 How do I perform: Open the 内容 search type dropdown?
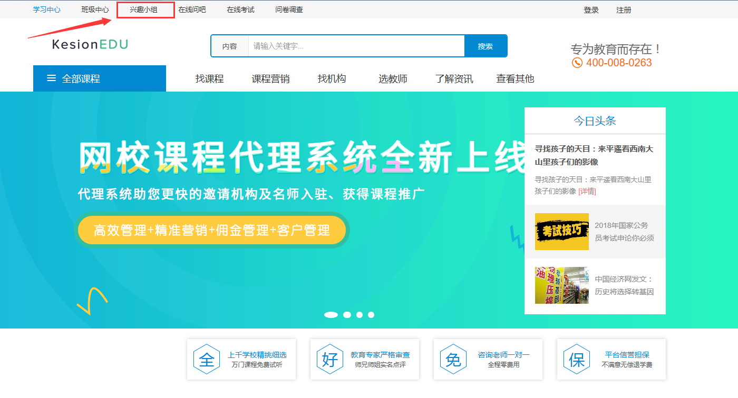[230, 46]
